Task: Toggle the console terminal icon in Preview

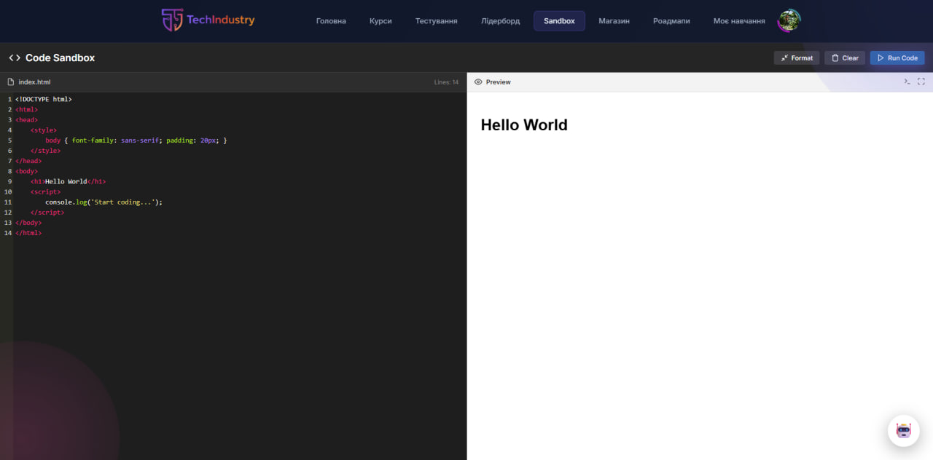Action: [x=907, y=82]
